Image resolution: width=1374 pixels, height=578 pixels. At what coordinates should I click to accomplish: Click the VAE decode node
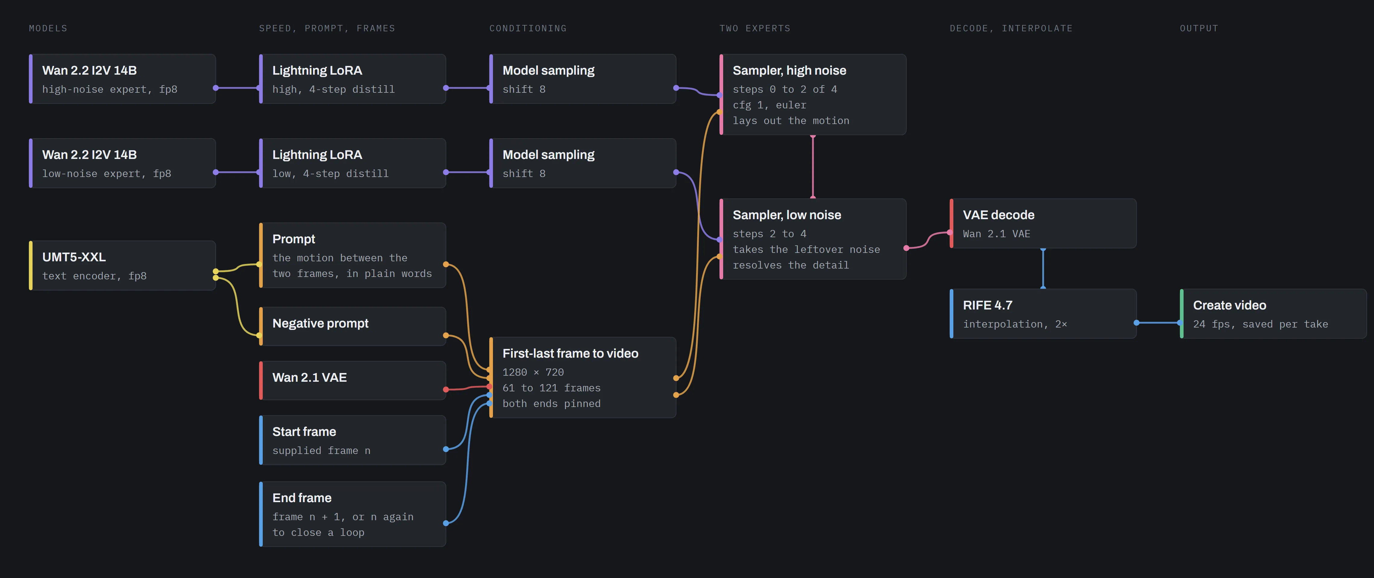click(x=1043, y=223)
